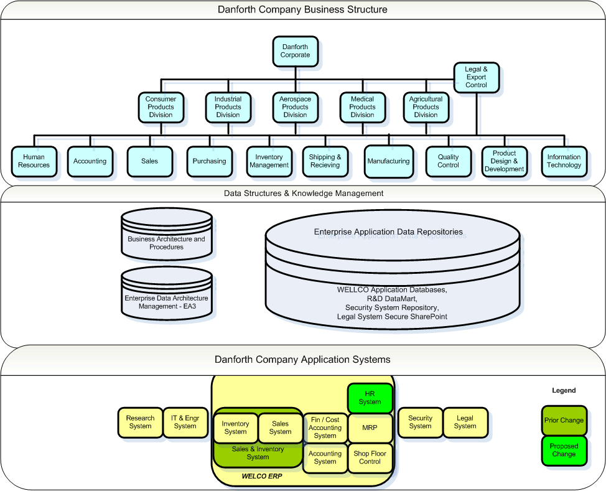
Task: Select the Aerospace Products Division box
Action: (x=295, y=106)
